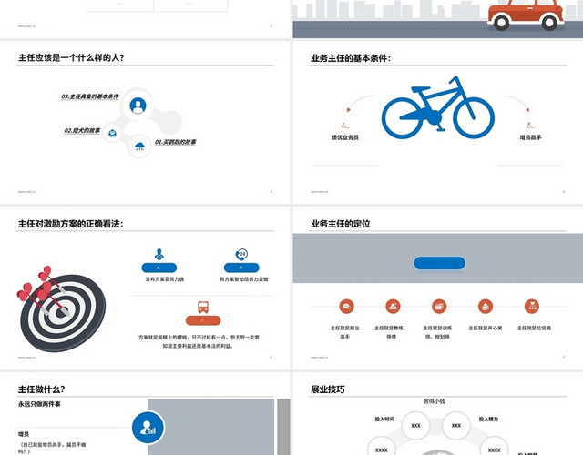
Task: Click the blue pill button above 有方案要加倍努力去做
Action: tap(241, 268)
